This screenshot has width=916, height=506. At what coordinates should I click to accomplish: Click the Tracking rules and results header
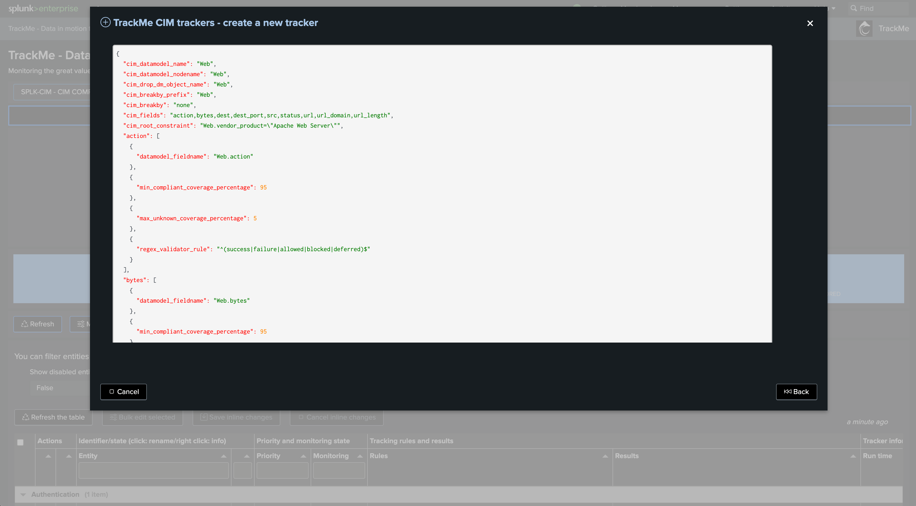411,441
